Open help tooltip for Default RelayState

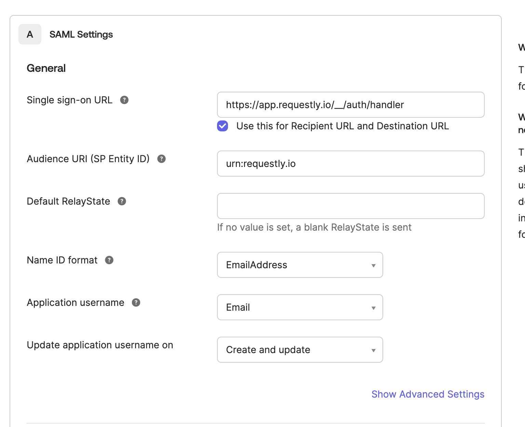[122, 201]
